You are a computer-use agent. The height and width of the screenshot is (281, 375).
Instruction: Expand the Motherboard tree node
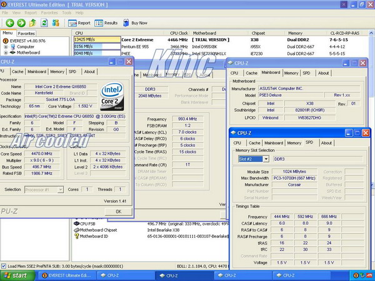[x=7, y=52]
